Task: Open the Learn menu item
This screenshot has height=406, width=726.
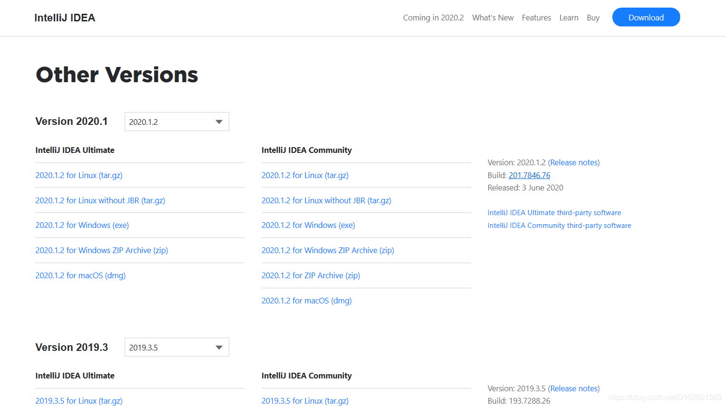Action: [569, 18]
